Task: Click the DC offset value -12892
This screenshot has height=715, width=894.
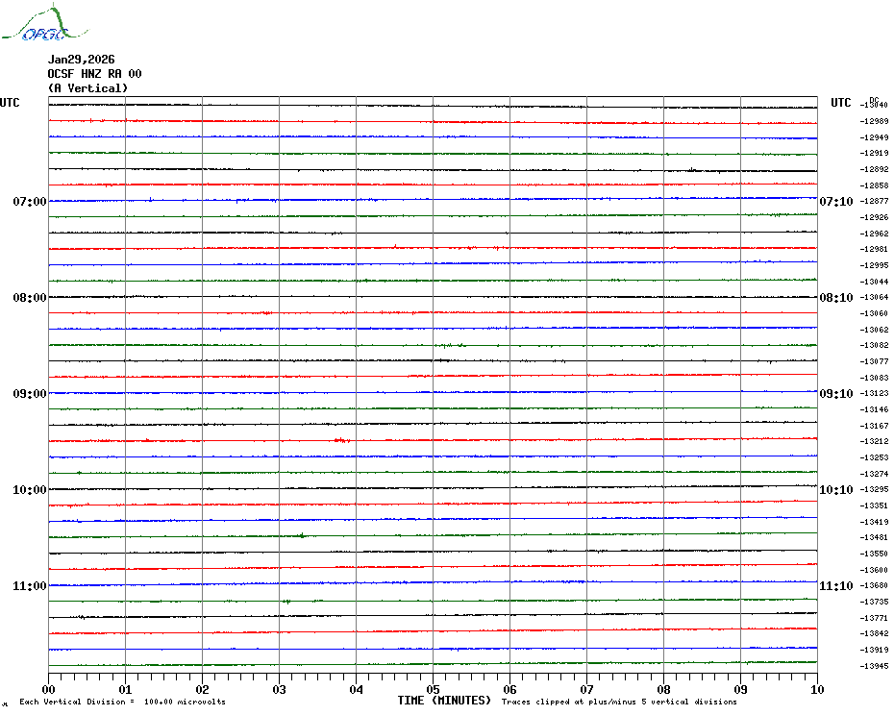Action: coord(874,169)
